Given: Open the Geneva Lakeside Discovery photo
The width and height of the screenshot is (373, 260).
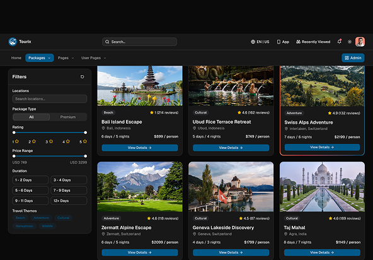Looking at the screenshot, I should click(231, 187).
